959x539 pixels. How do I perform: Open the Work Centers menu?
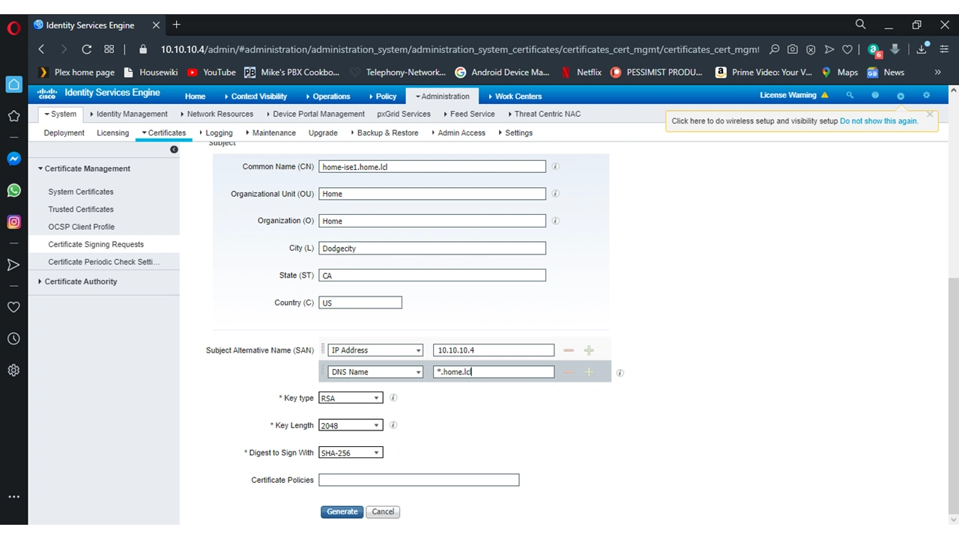click(515, 97)
